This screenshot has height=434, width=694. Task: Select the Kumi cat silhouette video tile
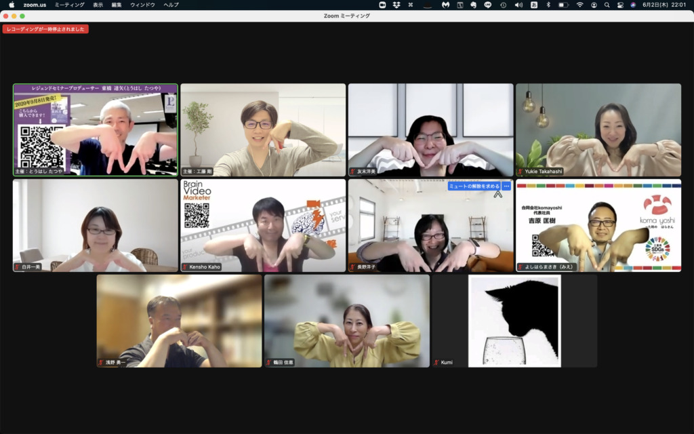[x=514, y=321]
